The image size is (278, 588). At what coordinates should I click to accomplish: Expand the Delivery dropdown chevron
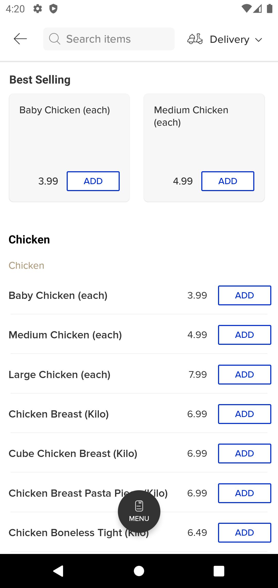point(258,40)
